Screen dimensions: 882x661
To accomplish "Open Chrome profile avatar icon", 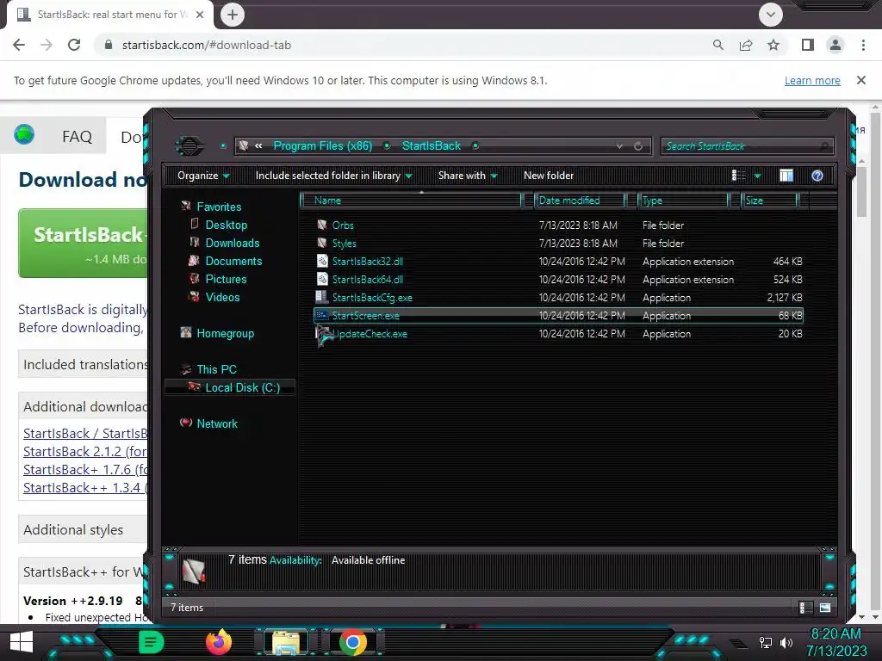I will [835, 45].
